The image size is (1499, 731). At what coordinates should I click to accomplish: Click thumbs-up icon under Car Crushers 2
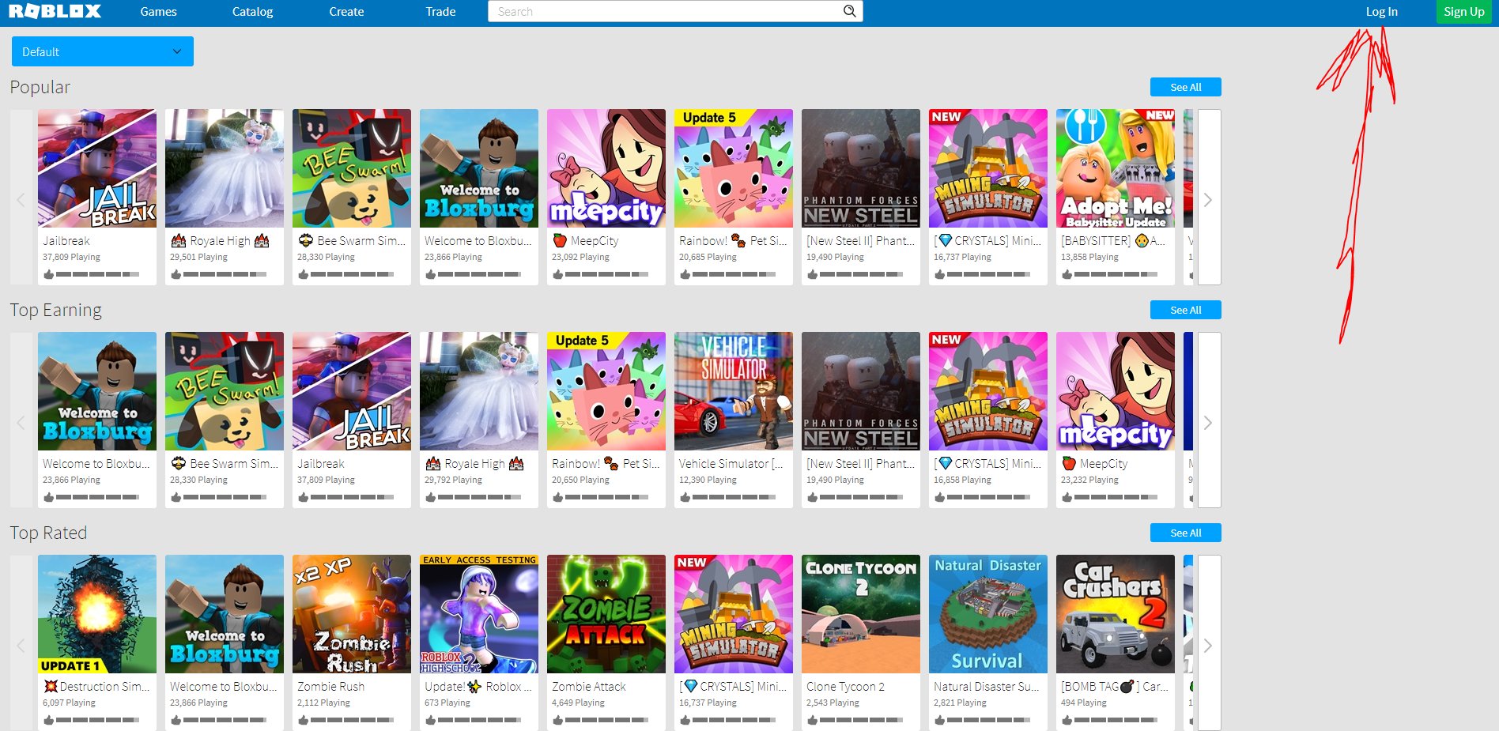click(1067, 720)
